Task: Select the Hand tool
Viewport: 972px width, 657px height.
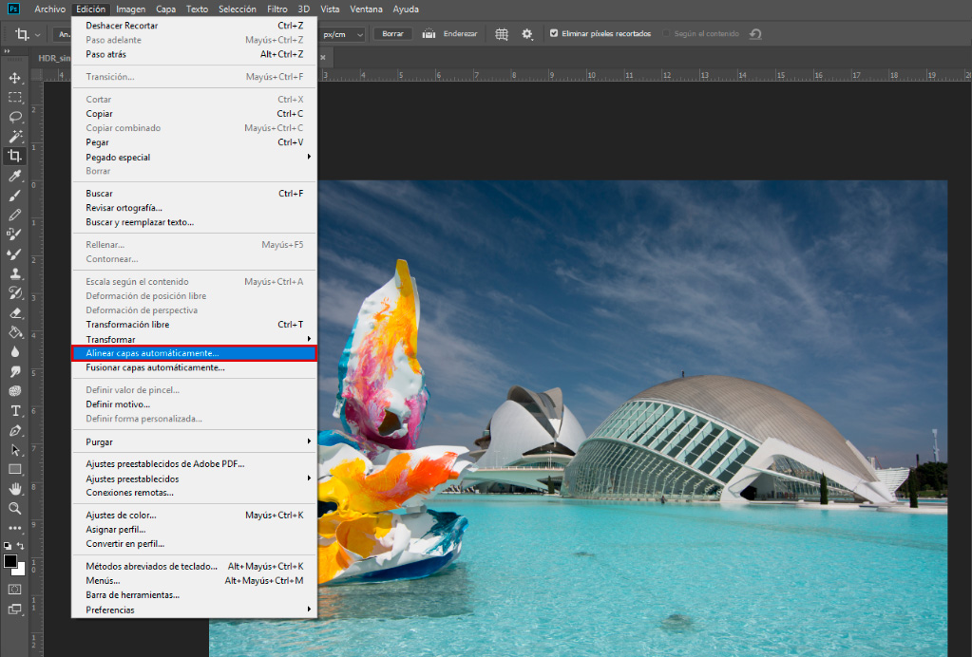Action: [14, 488]
